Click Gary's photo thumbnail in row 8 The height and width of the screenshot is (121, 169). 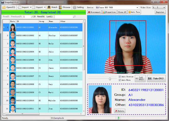tap(13, 84)
